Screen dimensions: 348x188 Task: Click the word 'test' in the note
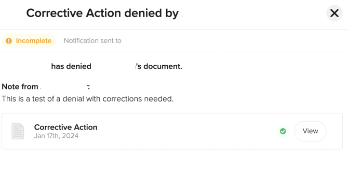click(x=39, y=98)
